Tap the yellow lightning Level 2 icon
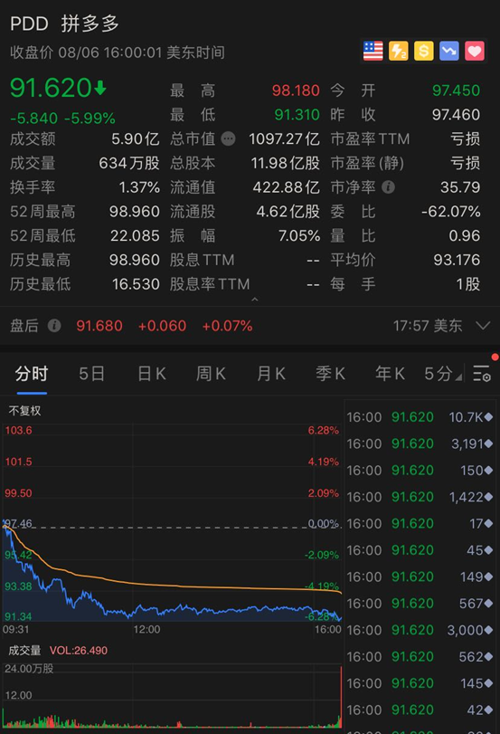Viewport: 500px width, 734px height. click(x=398, y=51)
